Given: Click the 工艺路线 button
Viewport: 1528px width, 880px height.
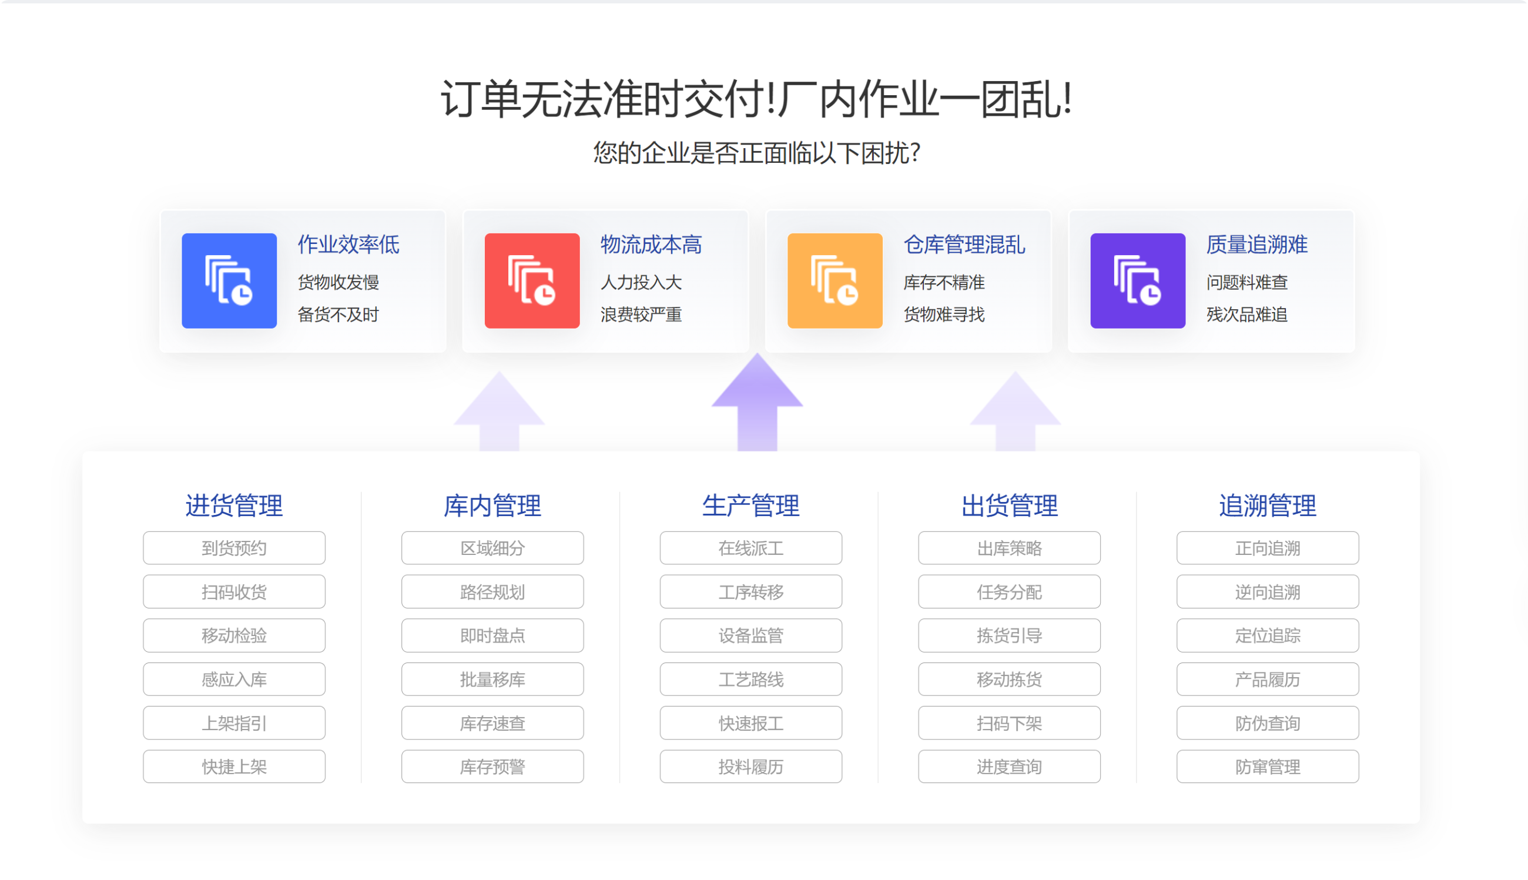Looking at the screenshot, I should point(750,679).
